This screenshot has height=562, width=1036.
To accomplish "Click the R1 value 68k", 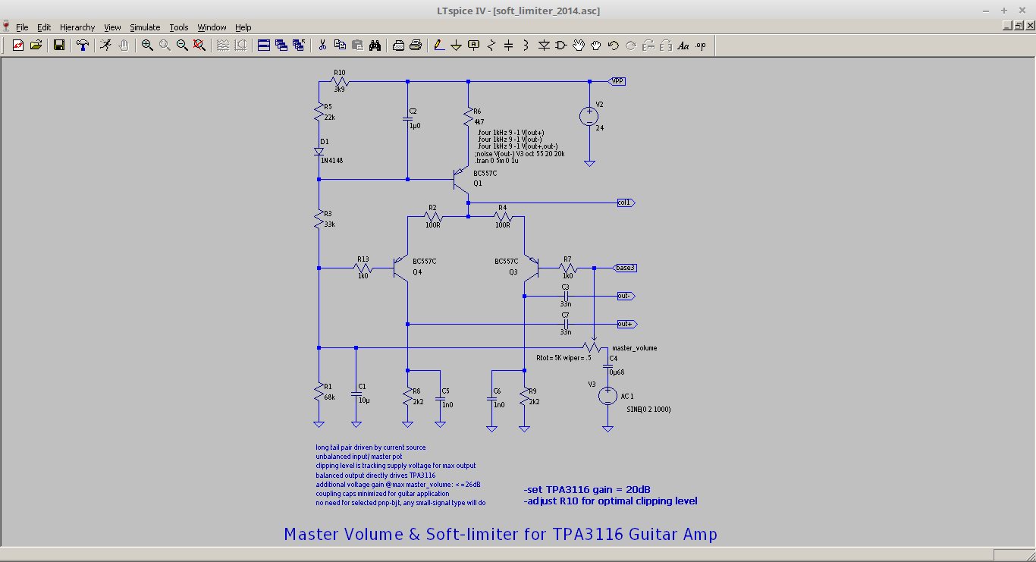I will point(329,397).
